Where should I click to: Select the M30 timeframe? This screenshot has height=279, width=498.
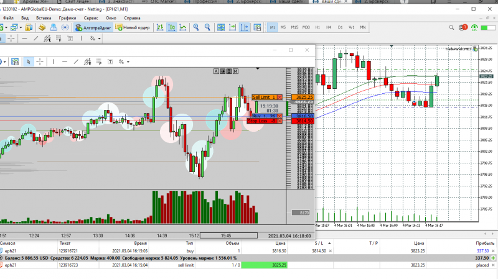point(306,27)
